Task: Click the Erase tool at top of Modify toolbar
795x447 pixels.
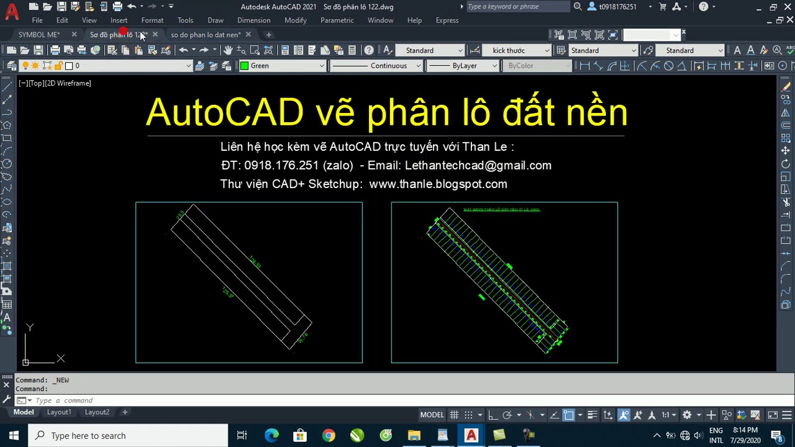Action: click(786, 88)
